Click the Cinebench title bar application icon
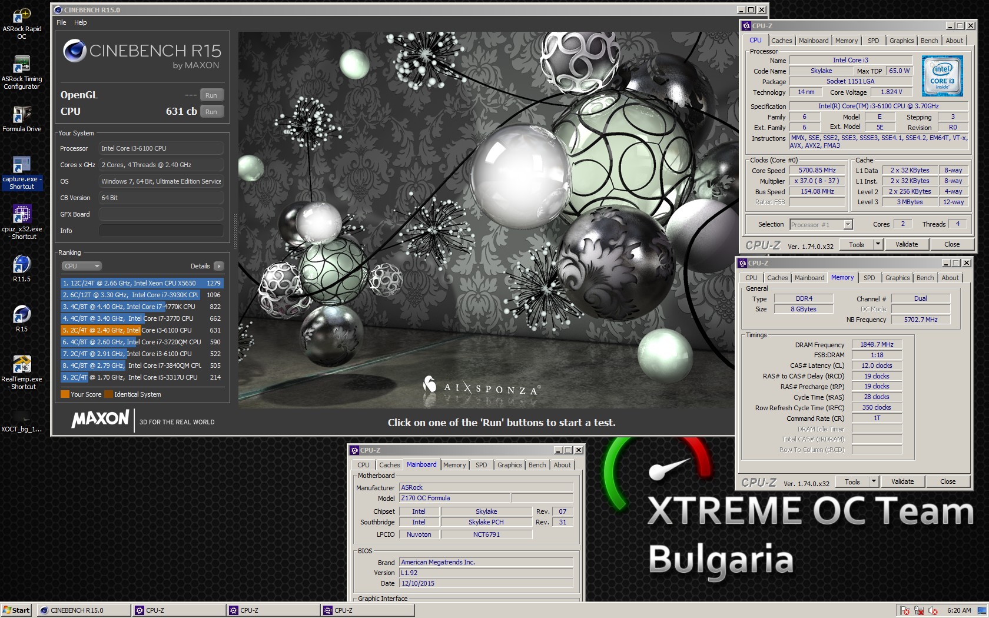989x618 pixels. (58, 10)
